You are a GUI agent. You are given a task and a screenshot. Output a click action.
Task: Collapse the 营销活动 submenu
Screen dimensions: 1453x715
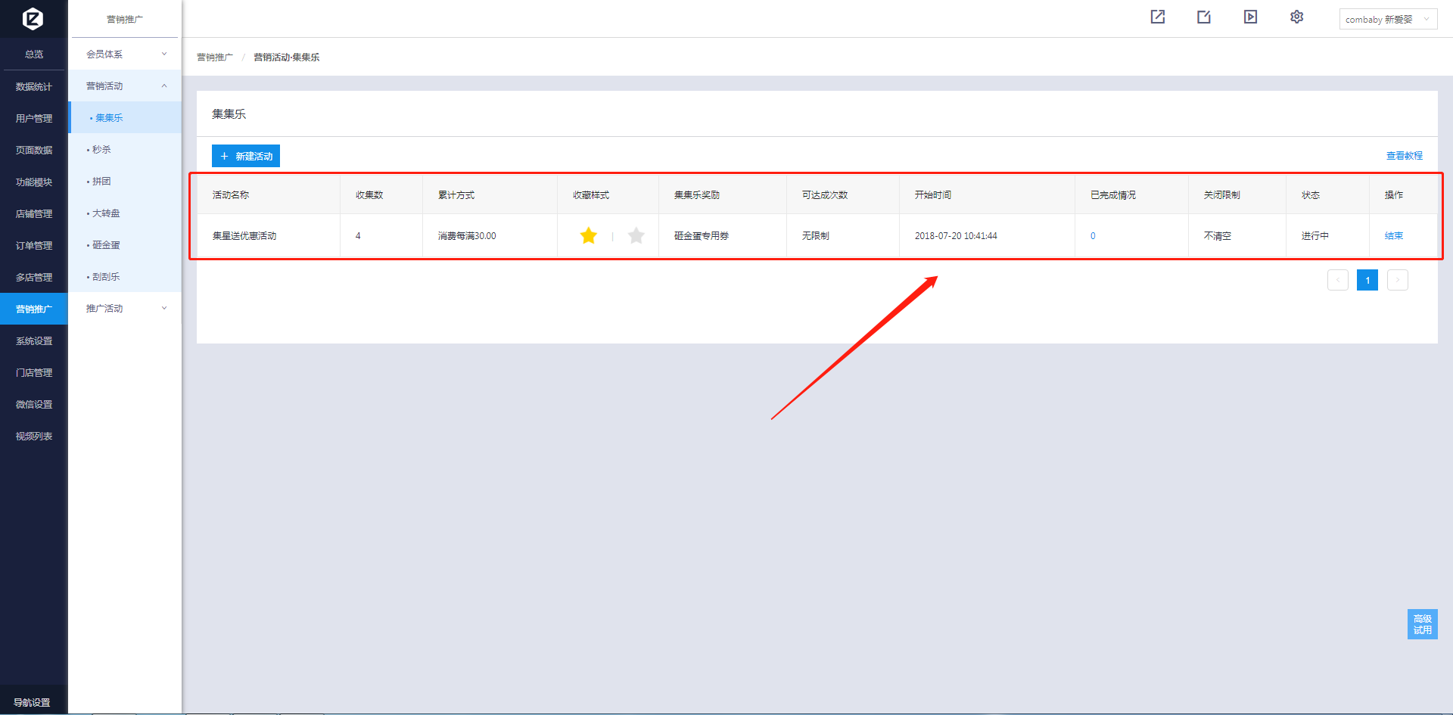125,86
